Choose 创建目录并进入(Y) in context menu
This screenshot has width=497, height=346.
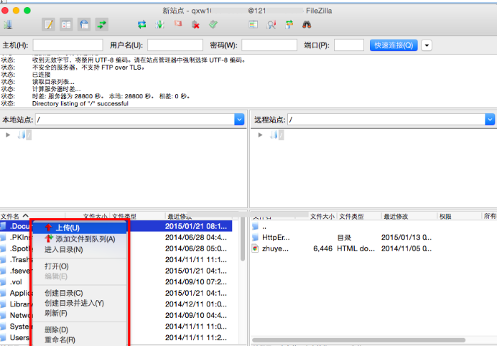click(80, 303)
